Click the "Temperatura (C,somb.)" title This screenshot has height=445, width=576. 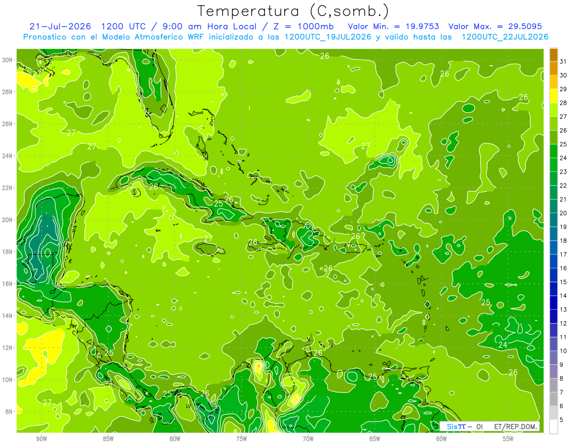tap(293, 11)
